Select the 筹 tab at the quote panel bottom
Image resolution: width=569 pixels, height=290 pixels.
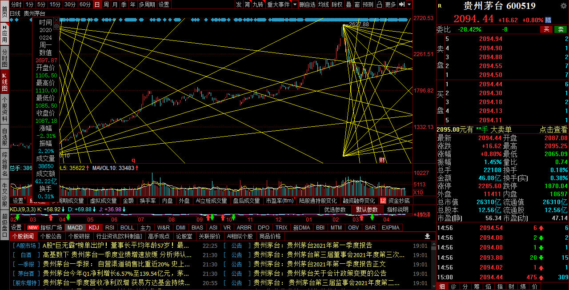[x=476, y=286]
